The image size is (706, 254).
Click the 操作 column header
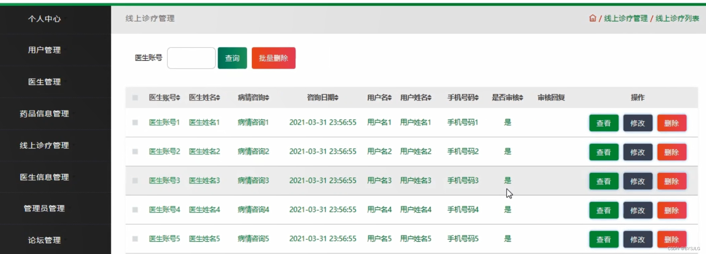(x=638, y=98)
